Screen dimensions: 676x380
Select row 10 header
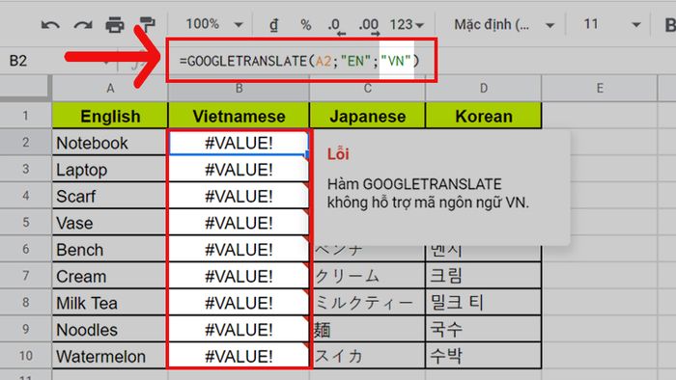[x=26, y=356]
